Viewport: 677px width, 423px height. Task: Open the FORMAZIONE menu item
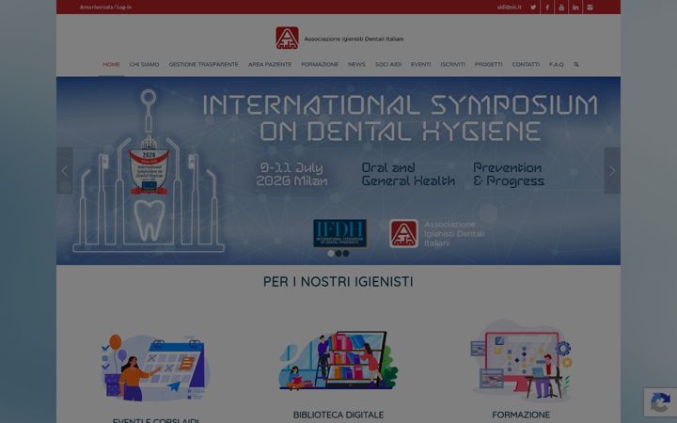pos(320,64)
